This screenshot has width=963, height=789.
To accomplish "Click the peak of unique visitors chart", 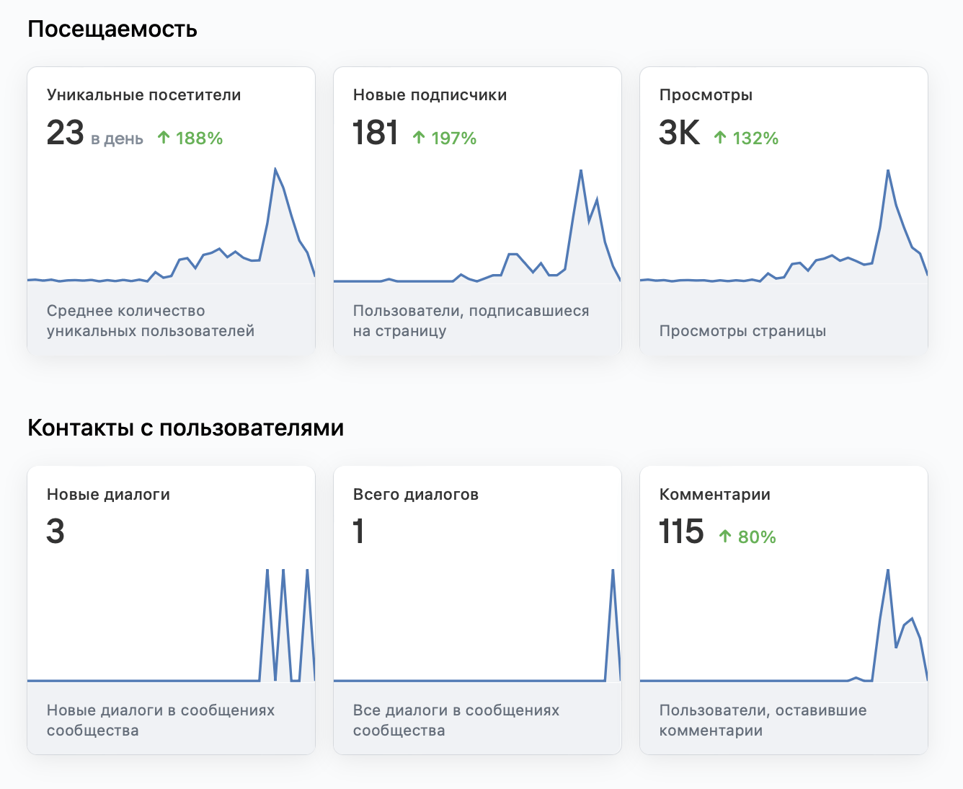I will [275, 169].
